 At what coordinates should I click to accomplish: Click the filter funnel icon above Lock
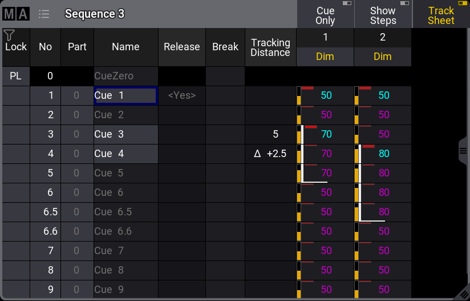[x=9, y=35]
